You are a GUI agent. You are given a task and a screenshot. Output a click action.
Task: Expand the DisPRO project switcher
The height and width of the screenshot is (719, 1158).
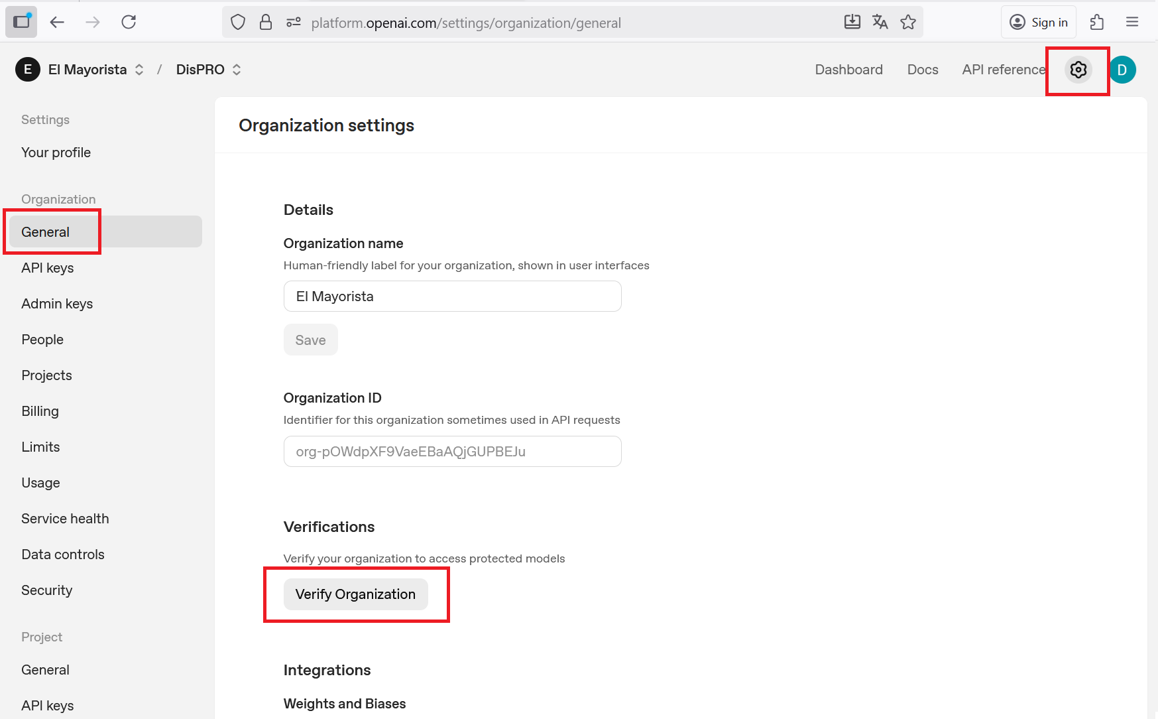[x=208, y=70]
